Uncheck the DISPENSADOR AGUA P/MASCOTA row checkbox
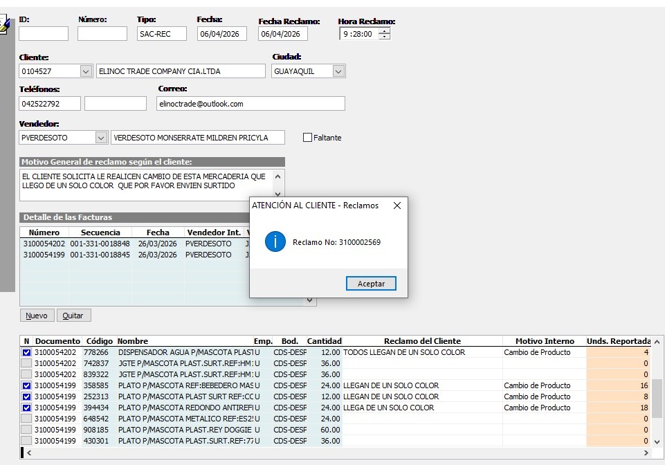 [x=27, y=352]
